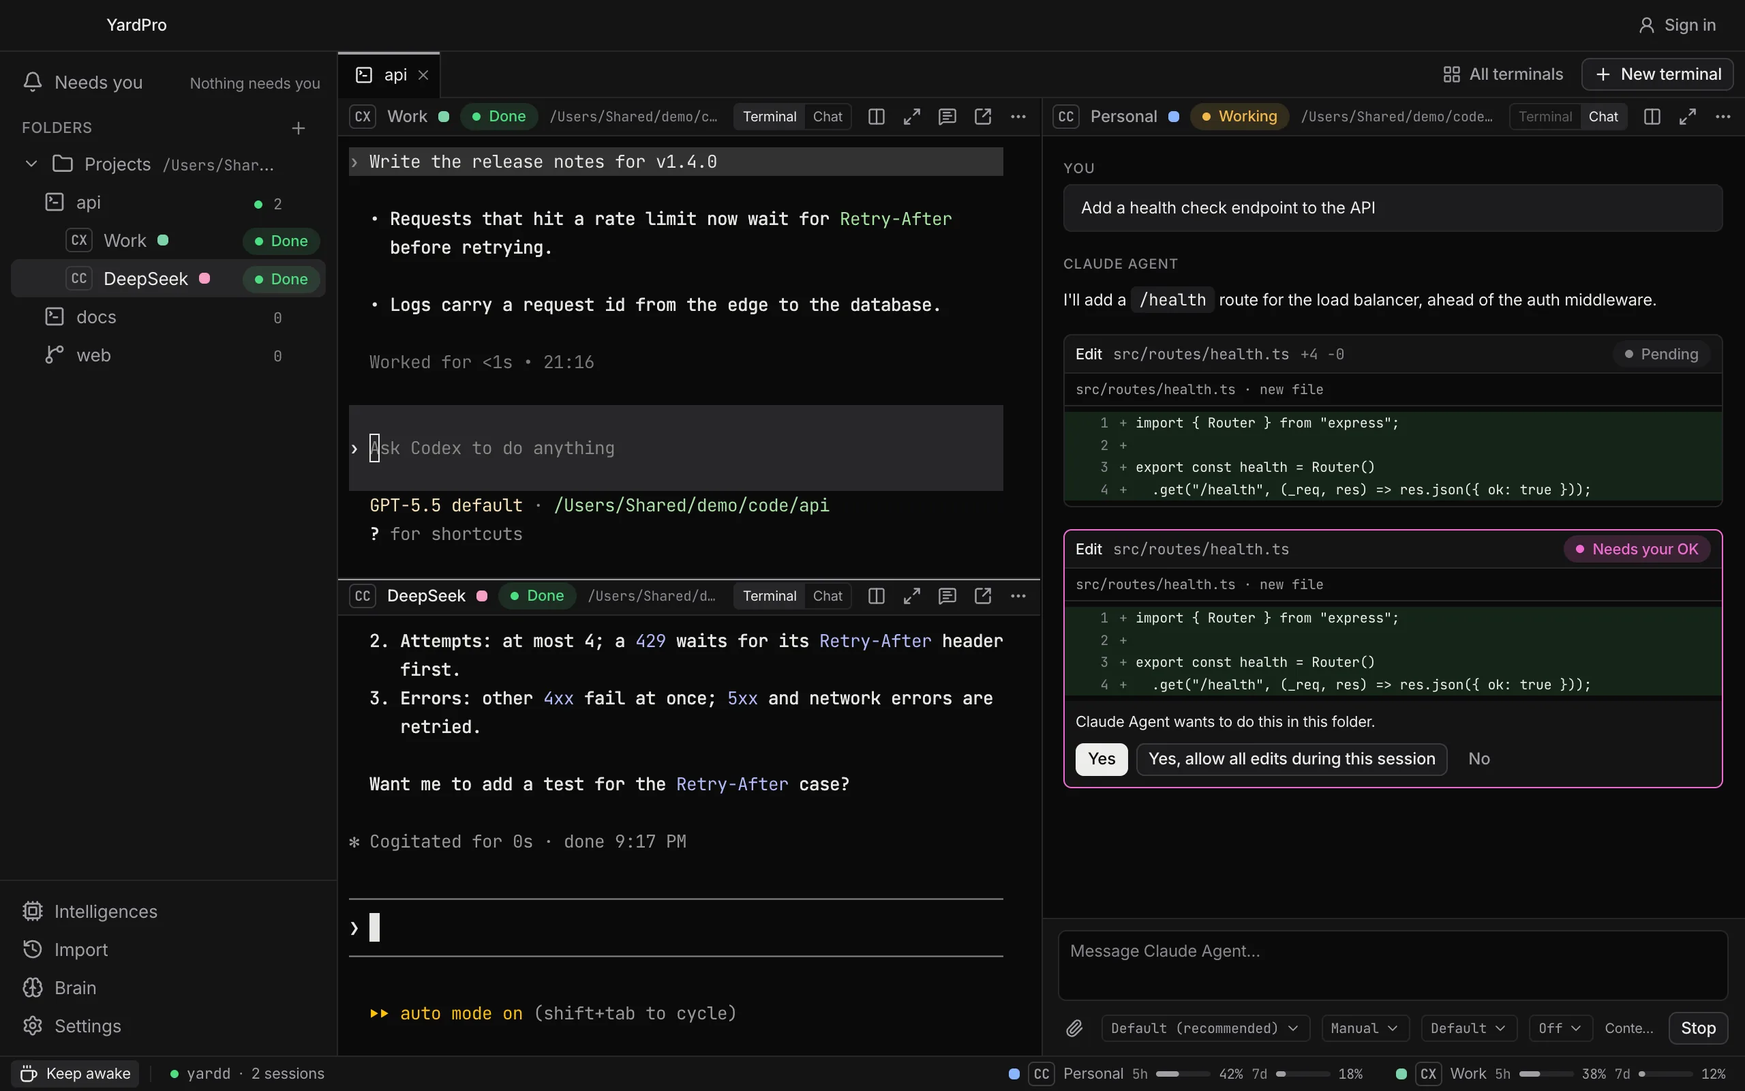Close the api tab

pos(423,75)
